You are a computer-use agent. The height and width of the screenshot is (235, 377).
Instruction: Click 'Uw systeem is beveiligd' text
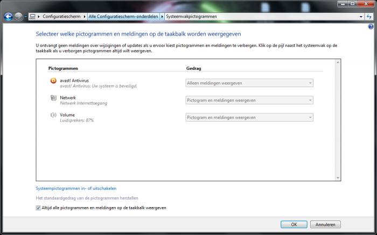coord(114,86)
